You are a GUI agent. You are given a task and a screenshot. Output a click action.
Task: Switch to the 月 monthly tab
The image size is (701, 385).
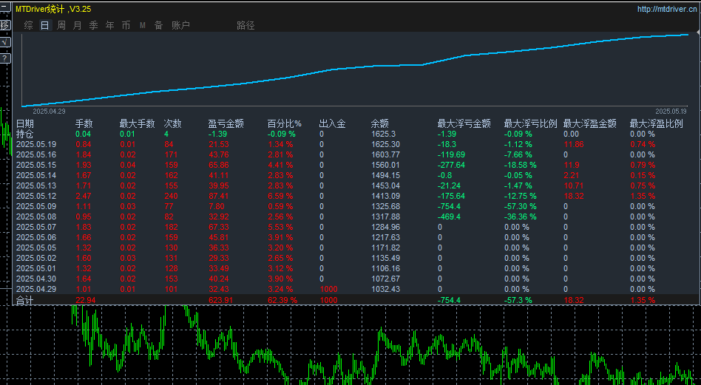coord(78,25)
